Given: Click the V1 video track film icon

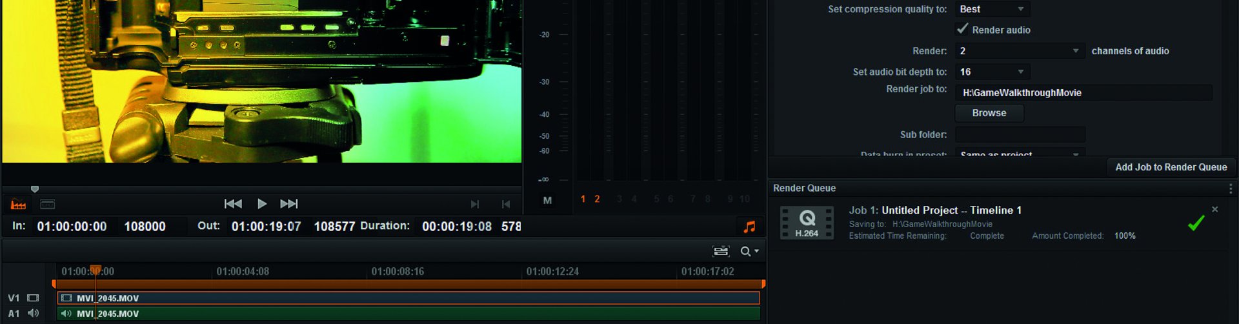Looking at the screenshot, I should (33, 298).
